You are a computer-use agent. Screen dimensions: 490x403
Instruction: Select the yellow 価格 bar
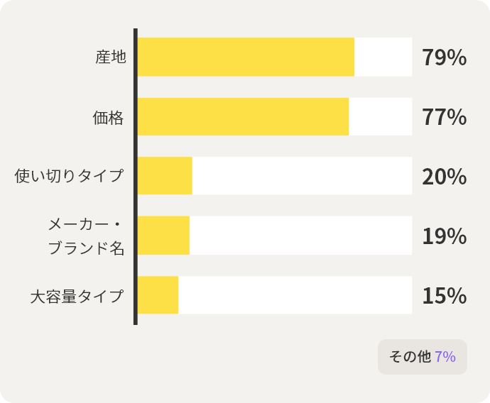(x=243, y=116)
